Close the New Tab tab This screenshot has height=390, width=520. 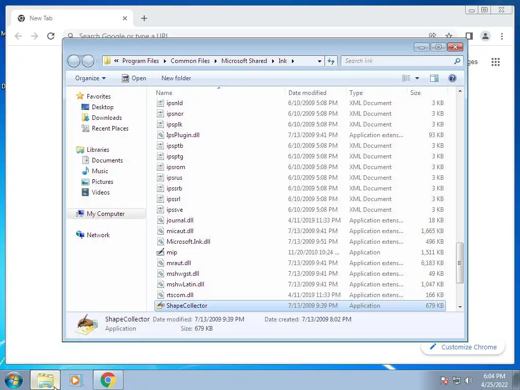point(125,18)
